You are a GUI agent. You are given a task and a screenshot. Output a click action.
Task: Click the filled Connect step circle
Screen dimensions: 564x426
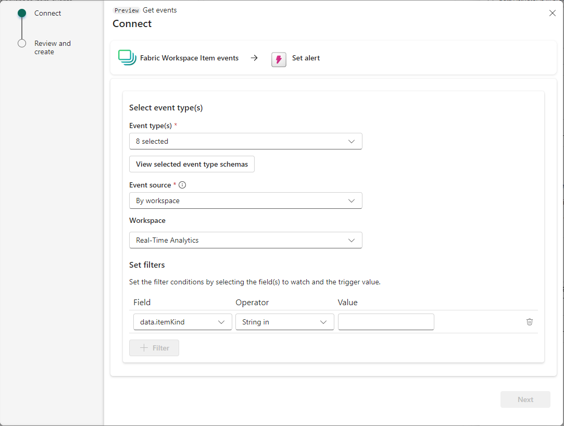[22, 13]
